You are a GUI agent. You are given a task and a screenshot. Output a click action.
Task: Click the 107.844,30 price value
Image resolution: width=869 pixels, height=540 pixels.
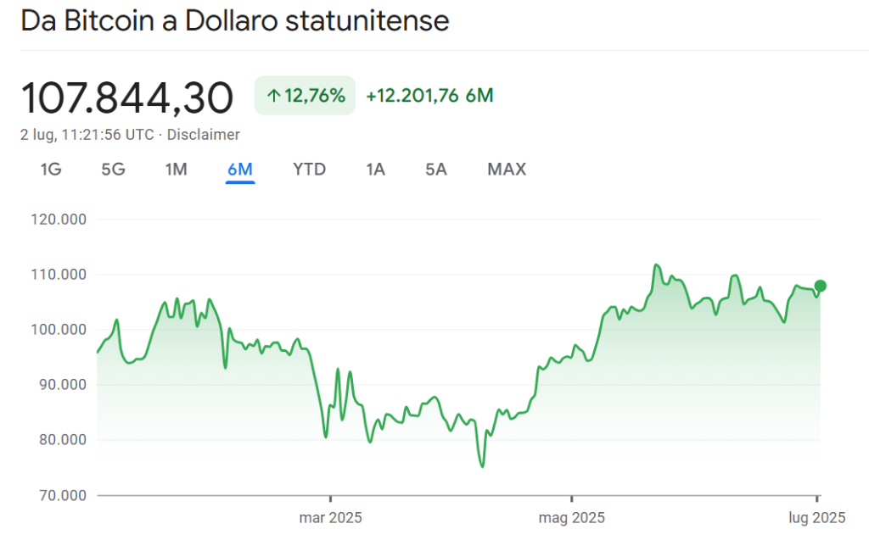127,98
